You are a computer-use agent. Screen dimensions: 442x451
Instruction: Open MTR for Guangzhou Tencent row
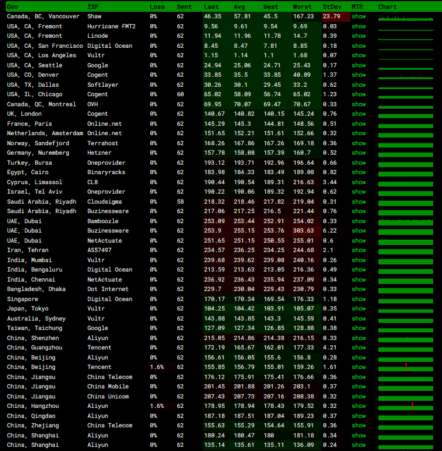point(359,348)
